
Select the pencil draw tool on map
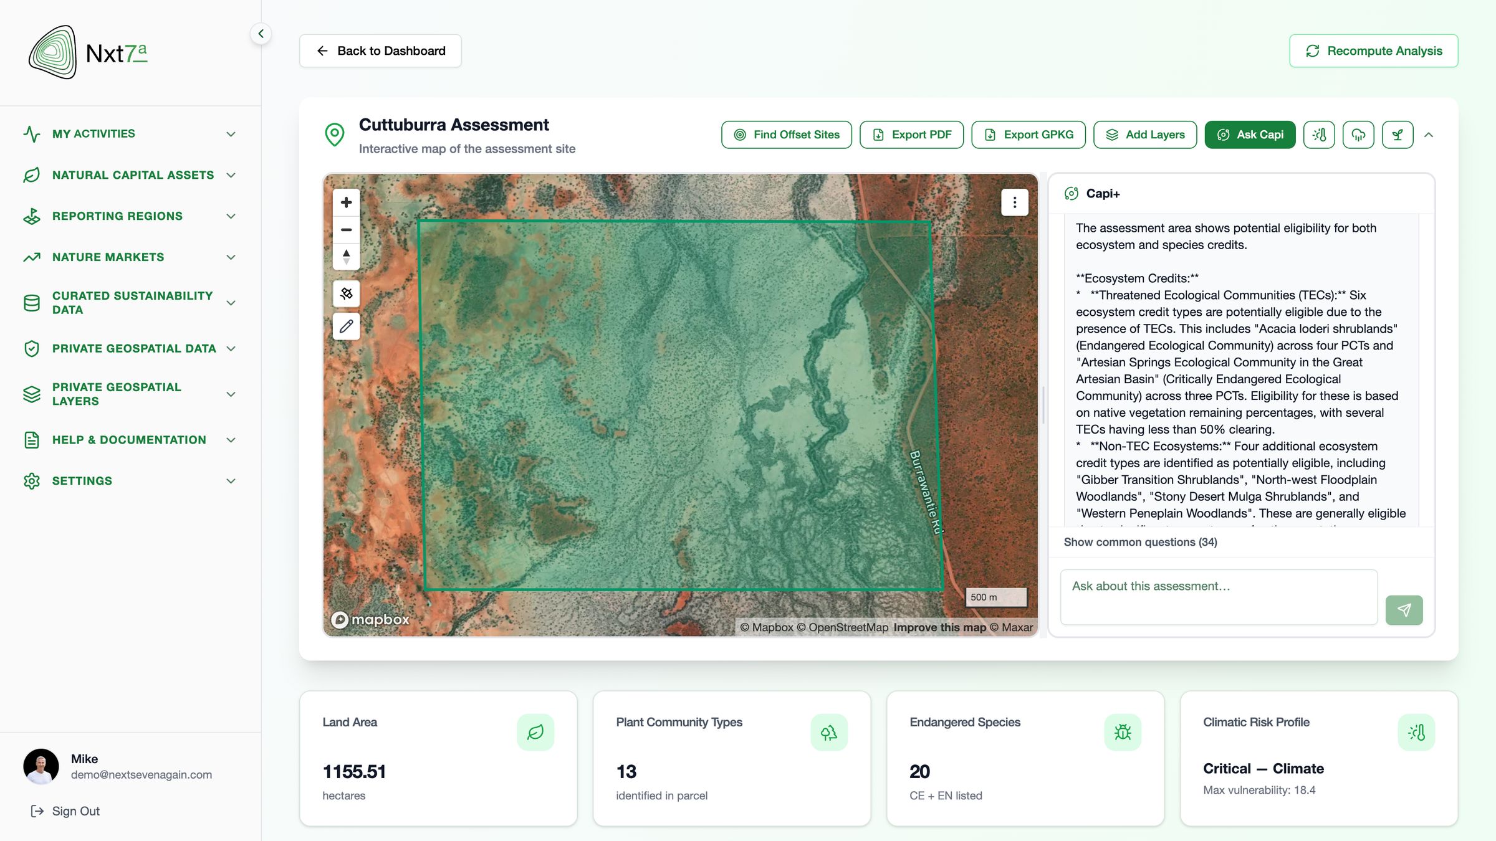click(x=347, y=326)
